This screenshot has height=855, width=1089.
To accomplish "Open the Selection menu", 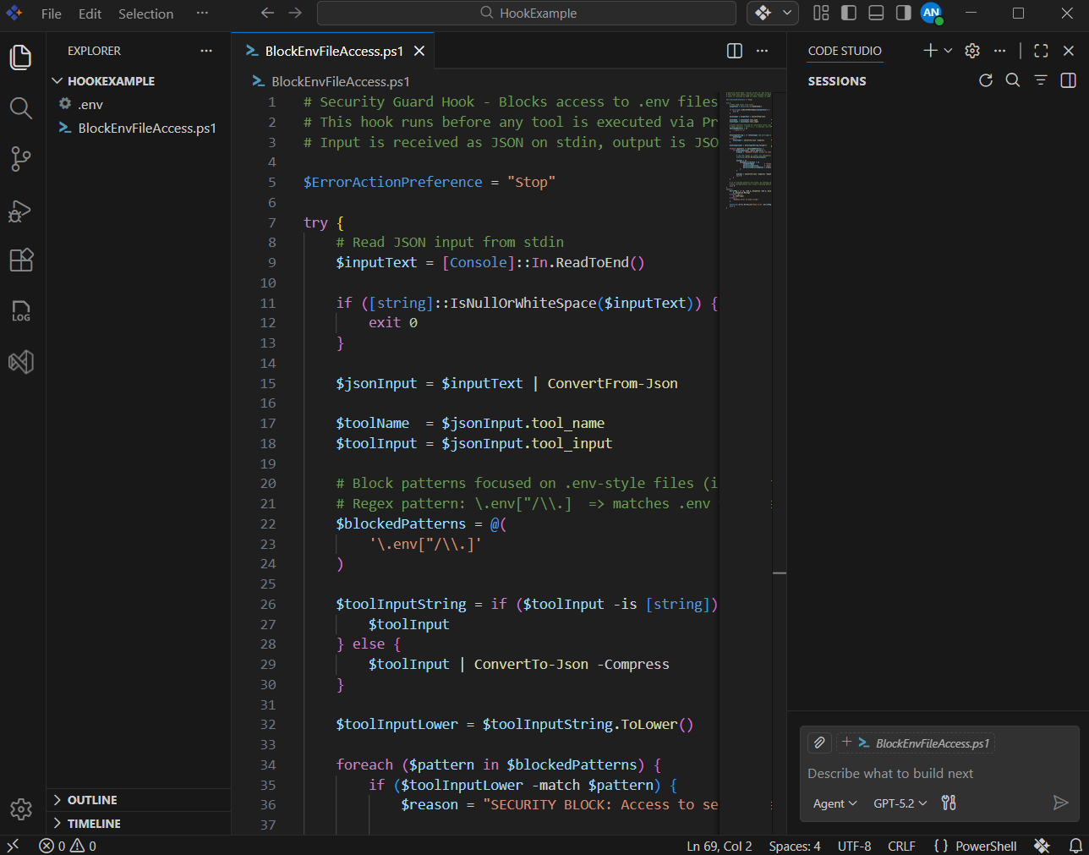I will 145,14.
